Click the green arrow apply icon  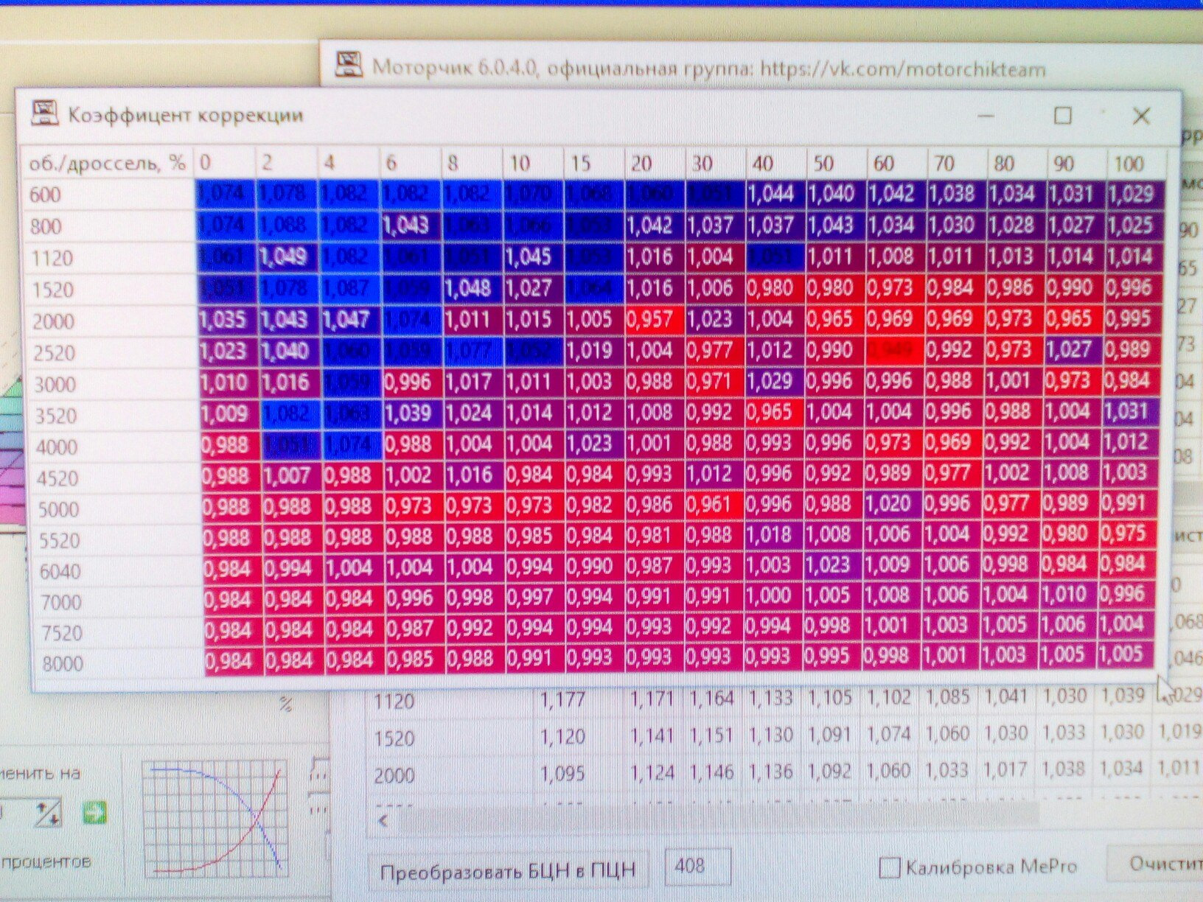[x=94, y=812]
